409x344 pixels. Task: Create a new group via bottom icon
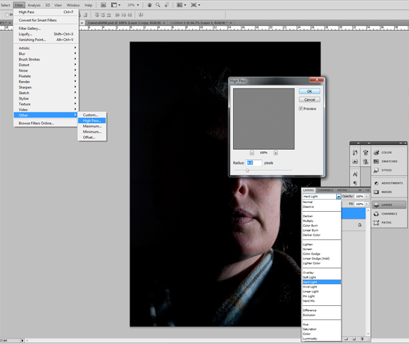(x=346, y=339)
